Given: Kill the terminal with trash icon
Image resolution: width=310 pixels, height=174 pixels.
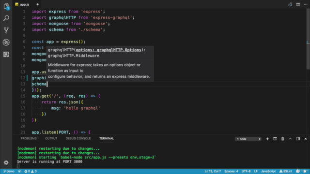Looking at the screenshot, I should (282, 139).
